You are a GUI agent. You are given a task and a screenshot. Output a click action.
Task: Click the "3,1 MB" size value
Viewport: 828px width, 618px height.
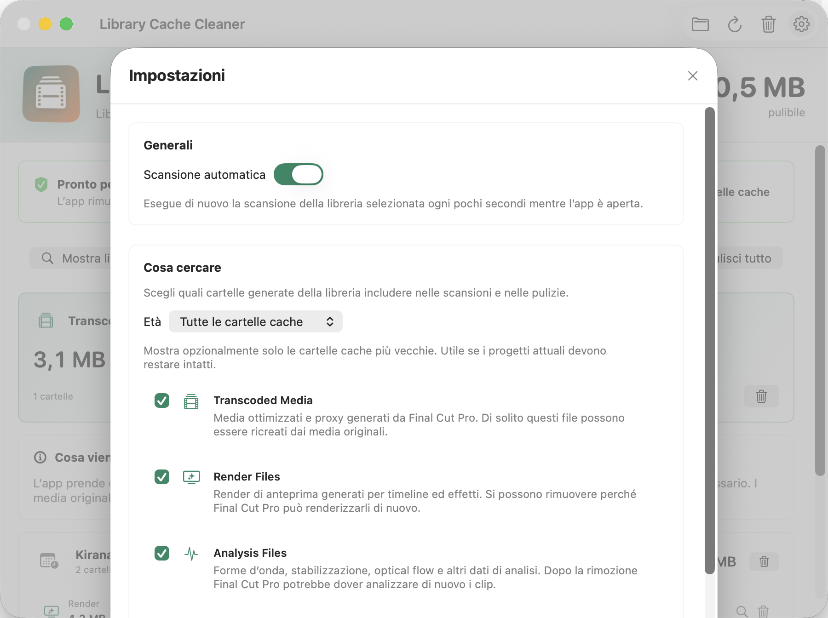coord(70,360)
